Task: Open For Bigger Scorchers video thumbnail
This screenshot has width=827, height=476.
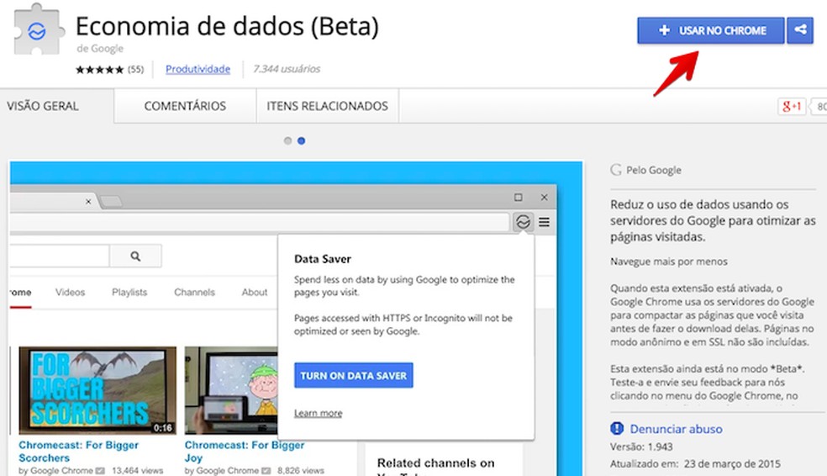Action: coord(97,390)
